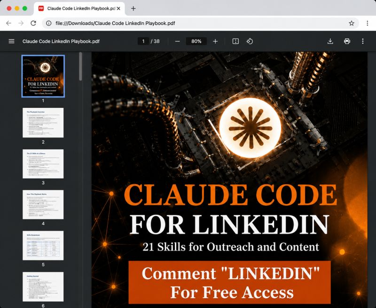Toggle the PDF sidebar menu icon
This screenshot has height=308, width=376.
11,41
